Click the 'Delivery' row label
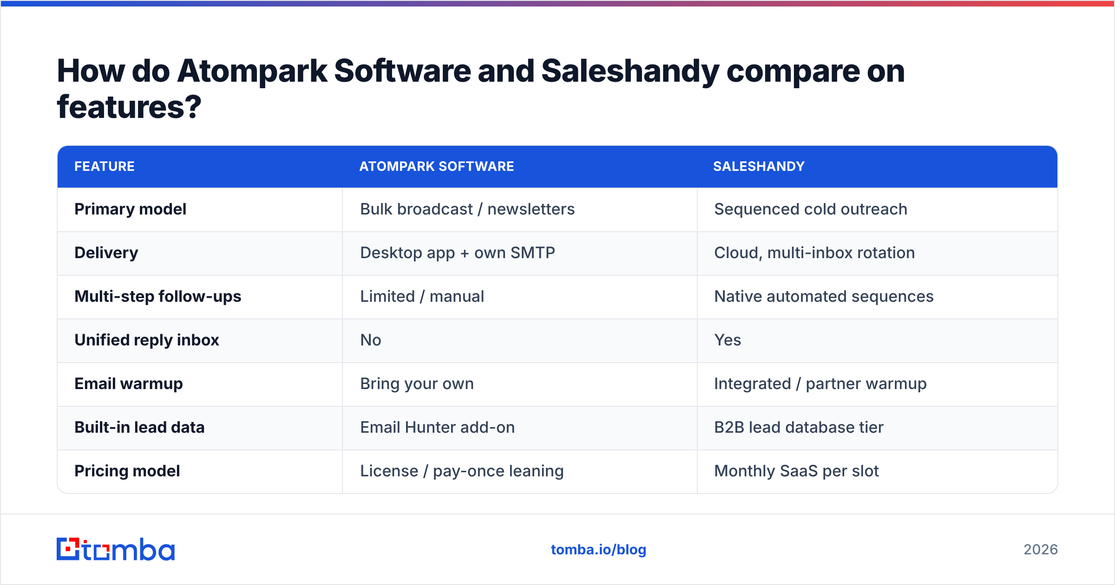1115x585 pixels. tap(106, 253)
